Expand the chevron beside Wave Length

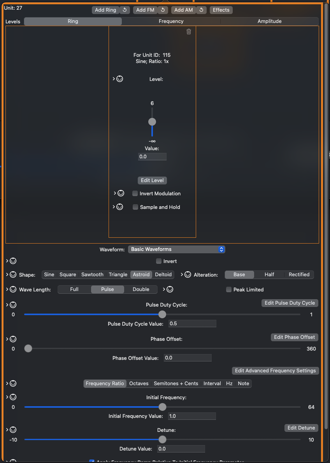click(7, 289)
